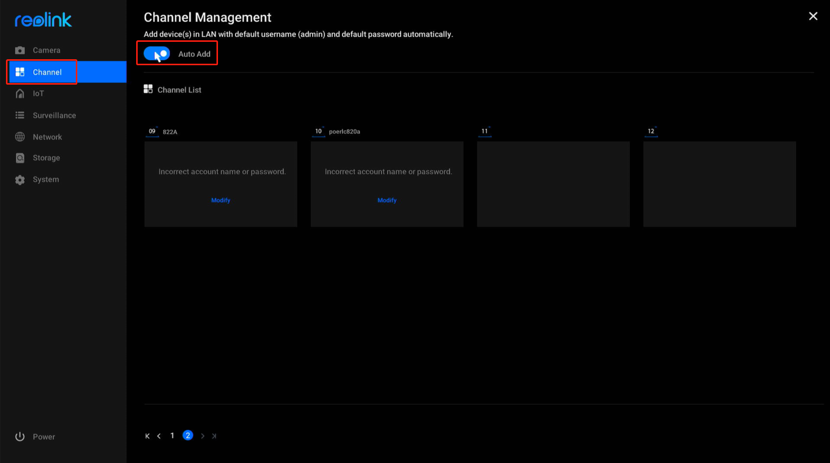This screenshot has height=463, width=830.
Task: Click the Channel grid icon in the sidebar
Action: [x=20, y=72]
